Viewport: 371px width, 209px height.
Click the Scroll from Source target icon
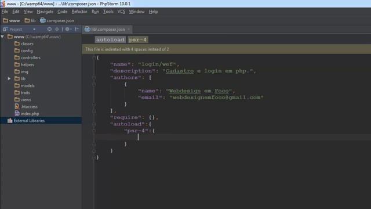pyautogui.click(x=49, y=29)
